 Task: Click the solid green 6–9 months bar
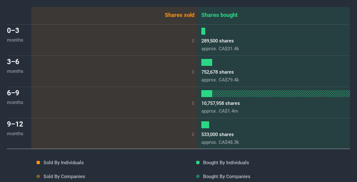[207, 94]
